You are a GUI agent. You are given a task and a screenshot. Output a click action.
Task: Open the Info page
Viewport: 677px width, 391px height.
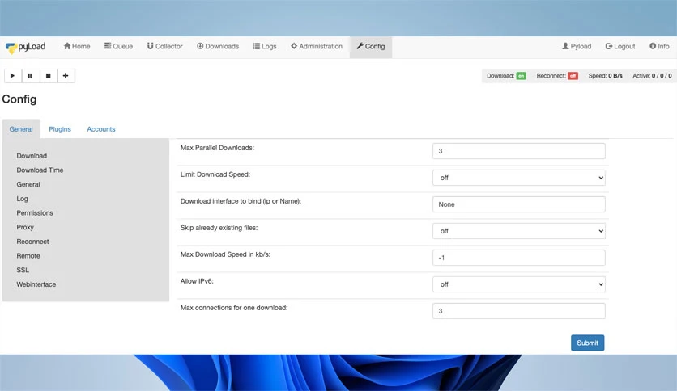(659, 47)
